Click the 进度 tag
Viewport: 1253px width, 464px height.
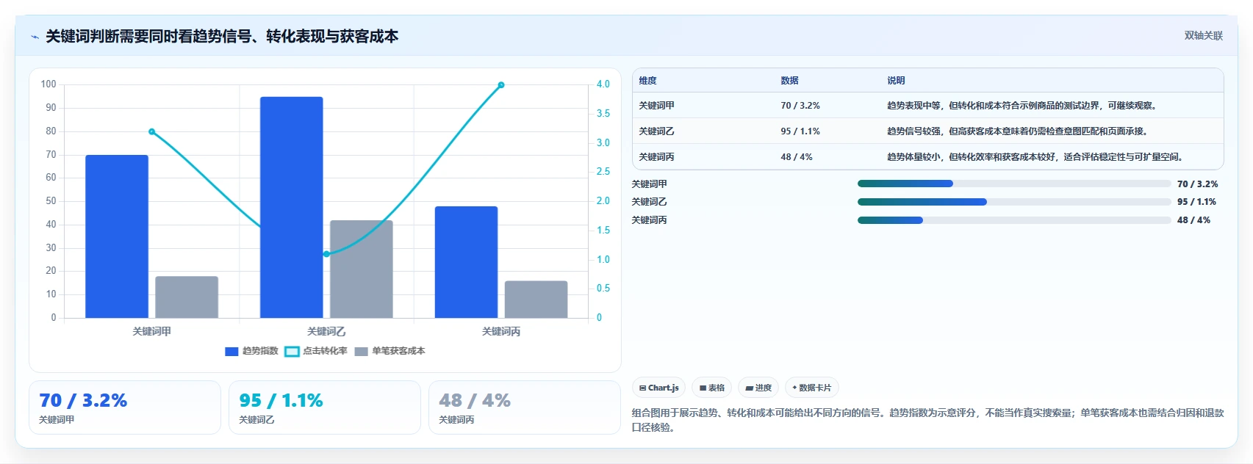758,388
